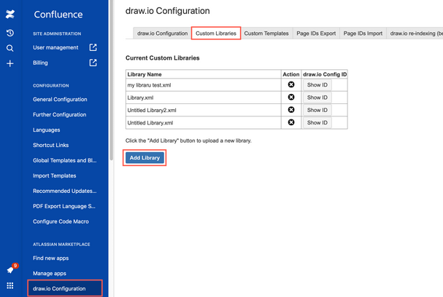
Task: Open the Custom Templates tab
Action: tap(266, 33)
